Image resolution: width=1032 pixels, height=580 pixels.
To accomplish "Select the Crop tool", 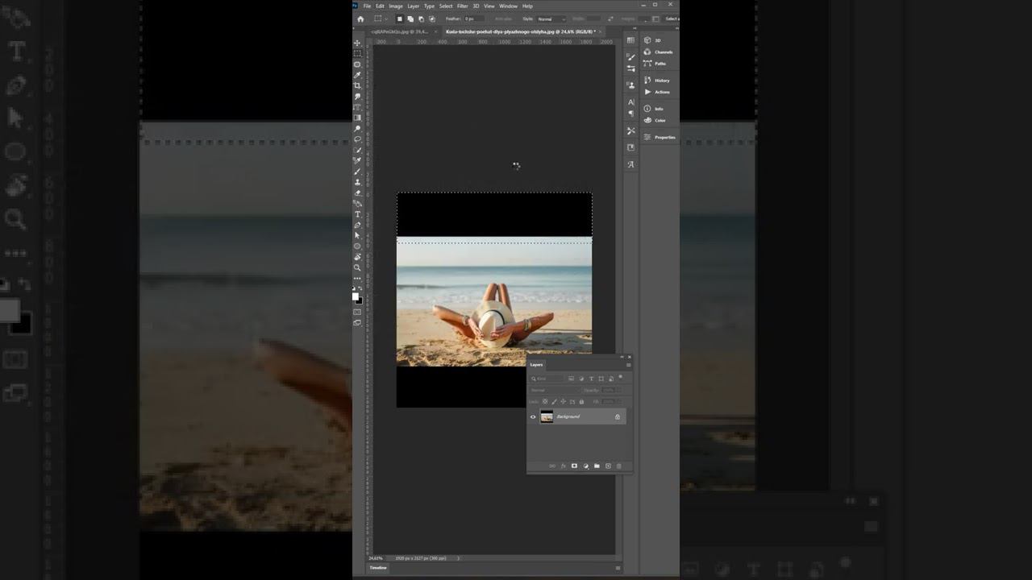I will pos(358,85).
